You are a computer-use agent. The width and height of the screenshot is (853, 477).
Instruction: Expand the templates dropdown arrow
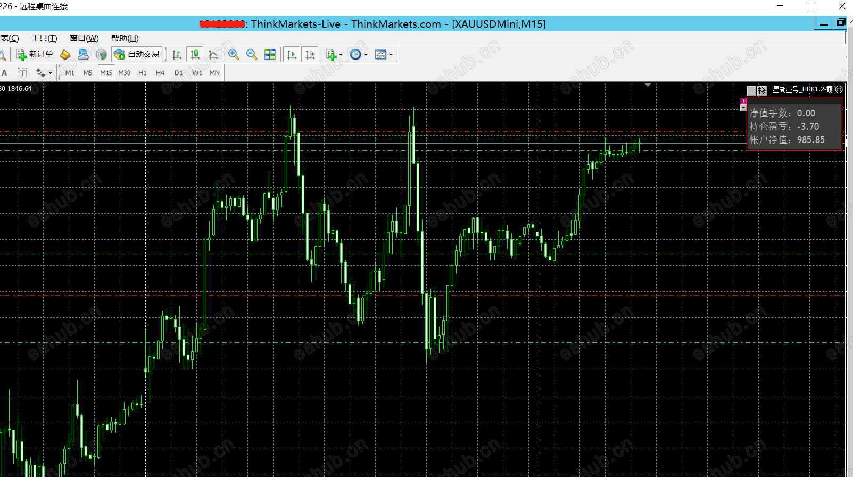click(x=391, y=55)
